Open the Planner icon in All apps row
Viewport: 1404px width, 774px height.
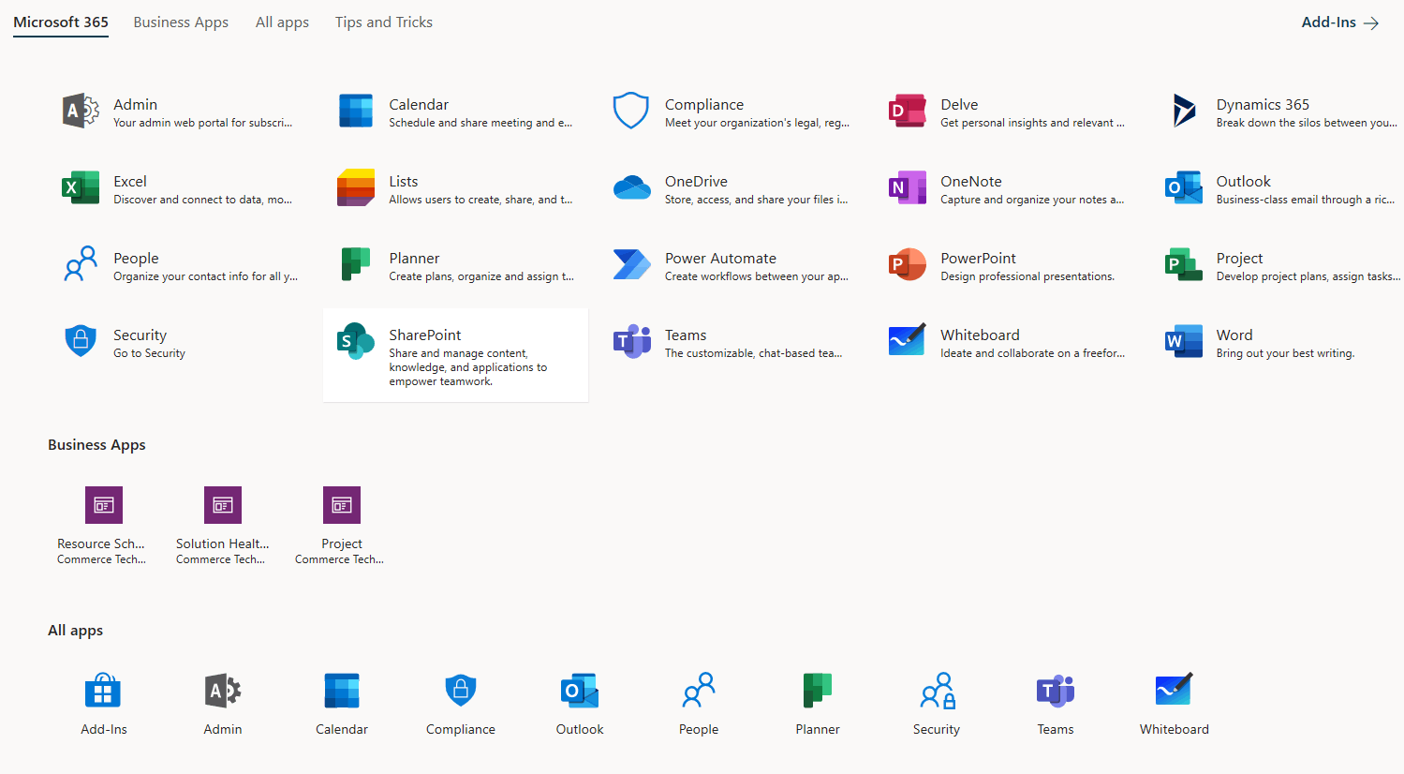pos(818,691)
